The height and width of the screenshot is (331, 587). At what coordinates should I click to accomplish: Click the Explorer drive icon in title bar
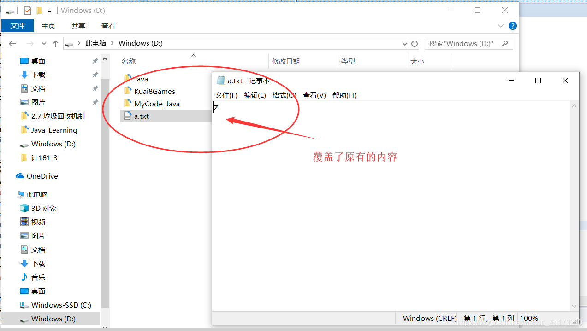[10, 11]
